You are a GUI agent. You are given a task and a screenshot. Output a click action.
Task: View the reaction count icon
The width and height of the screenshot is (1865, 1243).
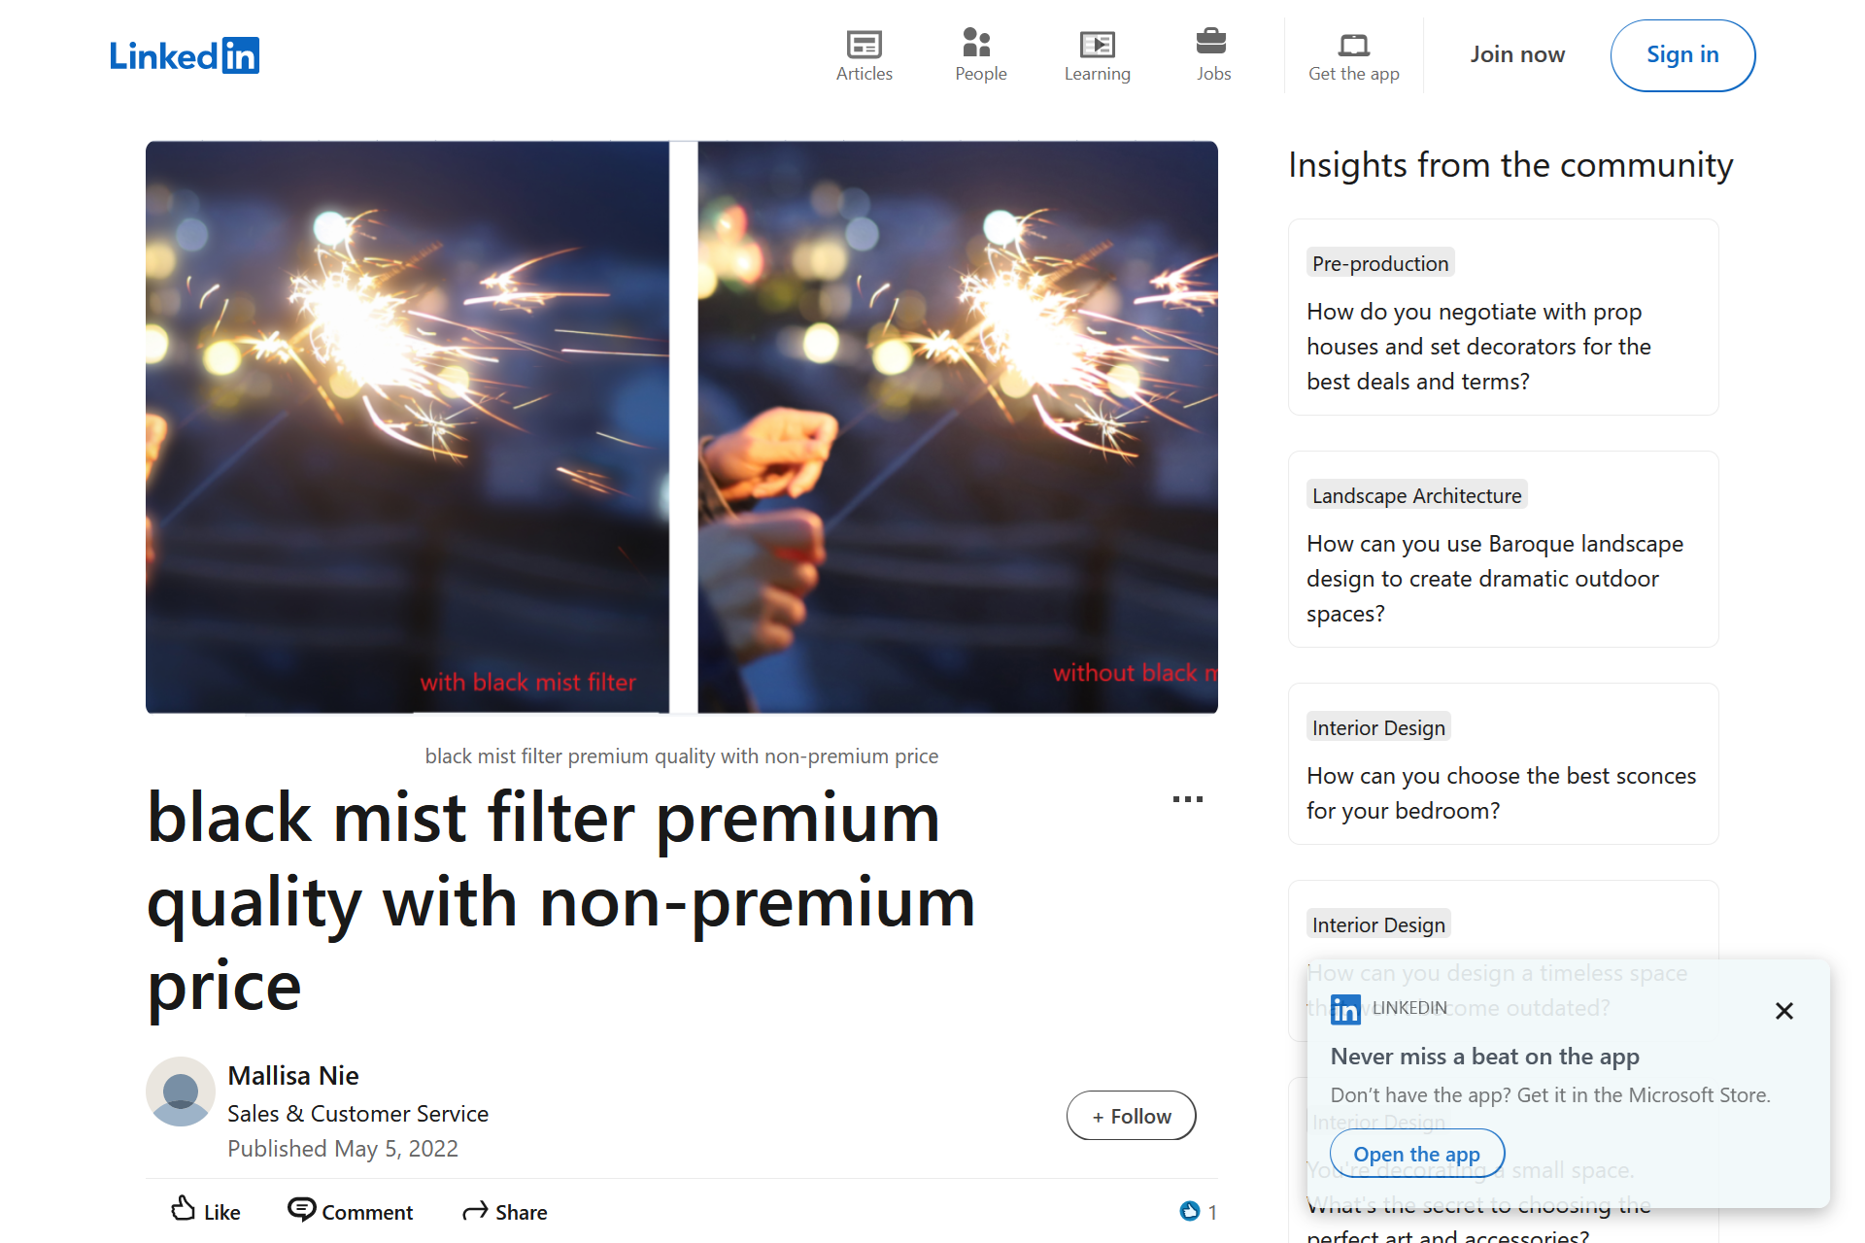pos(1189,1211)
